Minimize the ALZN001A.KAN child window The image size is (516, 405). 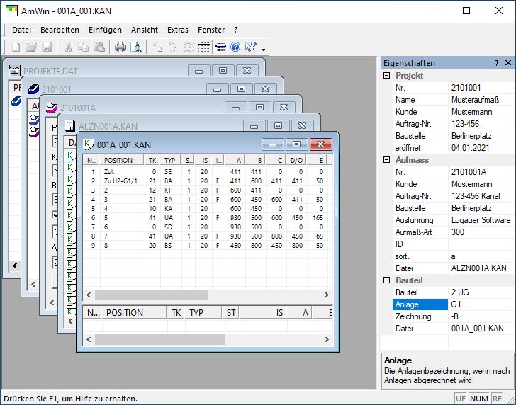click(254, 126)
